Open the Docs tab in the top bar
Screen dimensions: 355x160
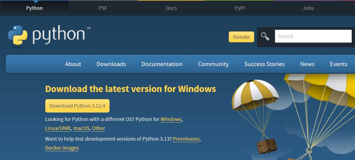(x=171, y=8)
